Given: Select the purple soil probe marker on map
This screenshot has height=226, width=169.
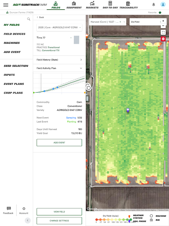Looking at the screenshot, I should pyautogui.click(x=128, y=111).
